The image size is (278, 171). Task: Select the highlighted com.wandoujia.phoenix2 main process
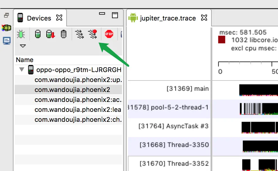68,90
